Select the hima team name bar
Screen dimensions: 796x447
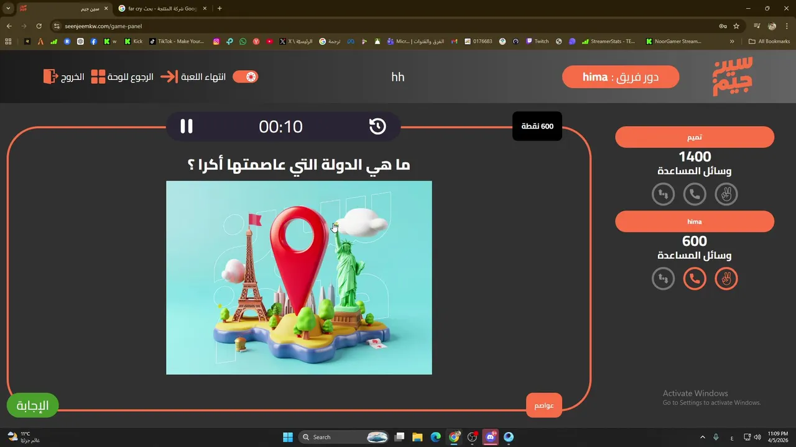click(695, 222)
